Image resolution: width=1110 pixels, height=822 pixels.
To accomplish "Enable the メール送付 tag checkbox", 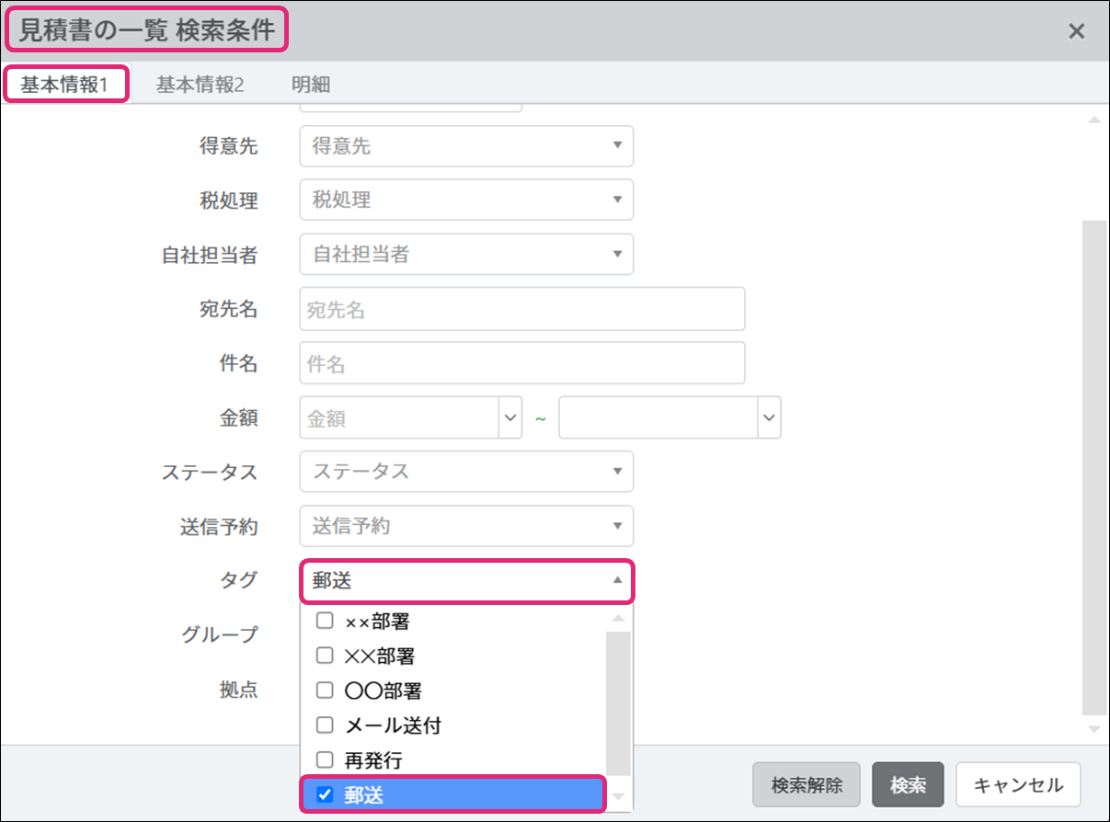I will (325, 725).
